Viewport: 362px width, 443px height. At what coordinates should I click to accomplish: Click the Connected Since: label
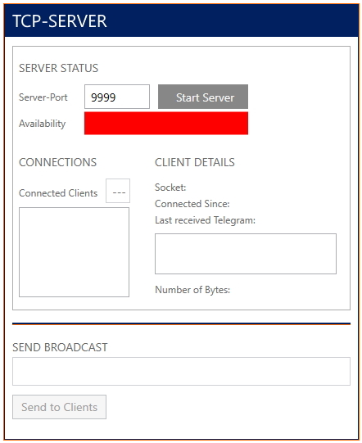click(x=192, y=204)
